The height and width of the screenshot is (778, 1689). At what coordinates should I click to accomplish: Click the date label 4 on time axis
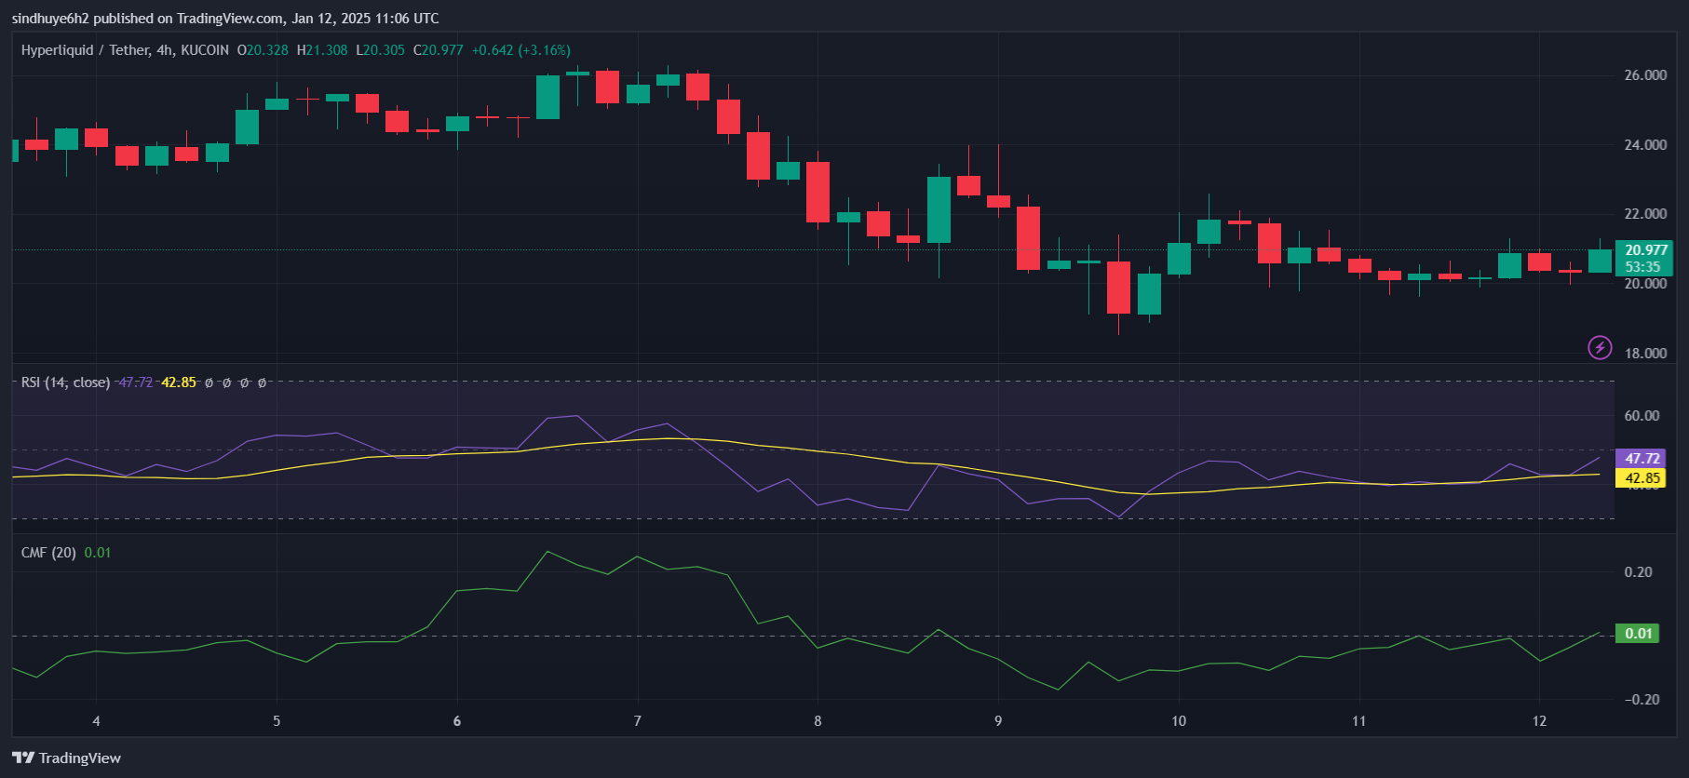(96, 721)
